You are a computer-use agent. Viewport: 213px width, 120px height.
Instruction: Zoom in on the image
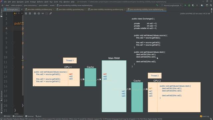click(35, 13)
